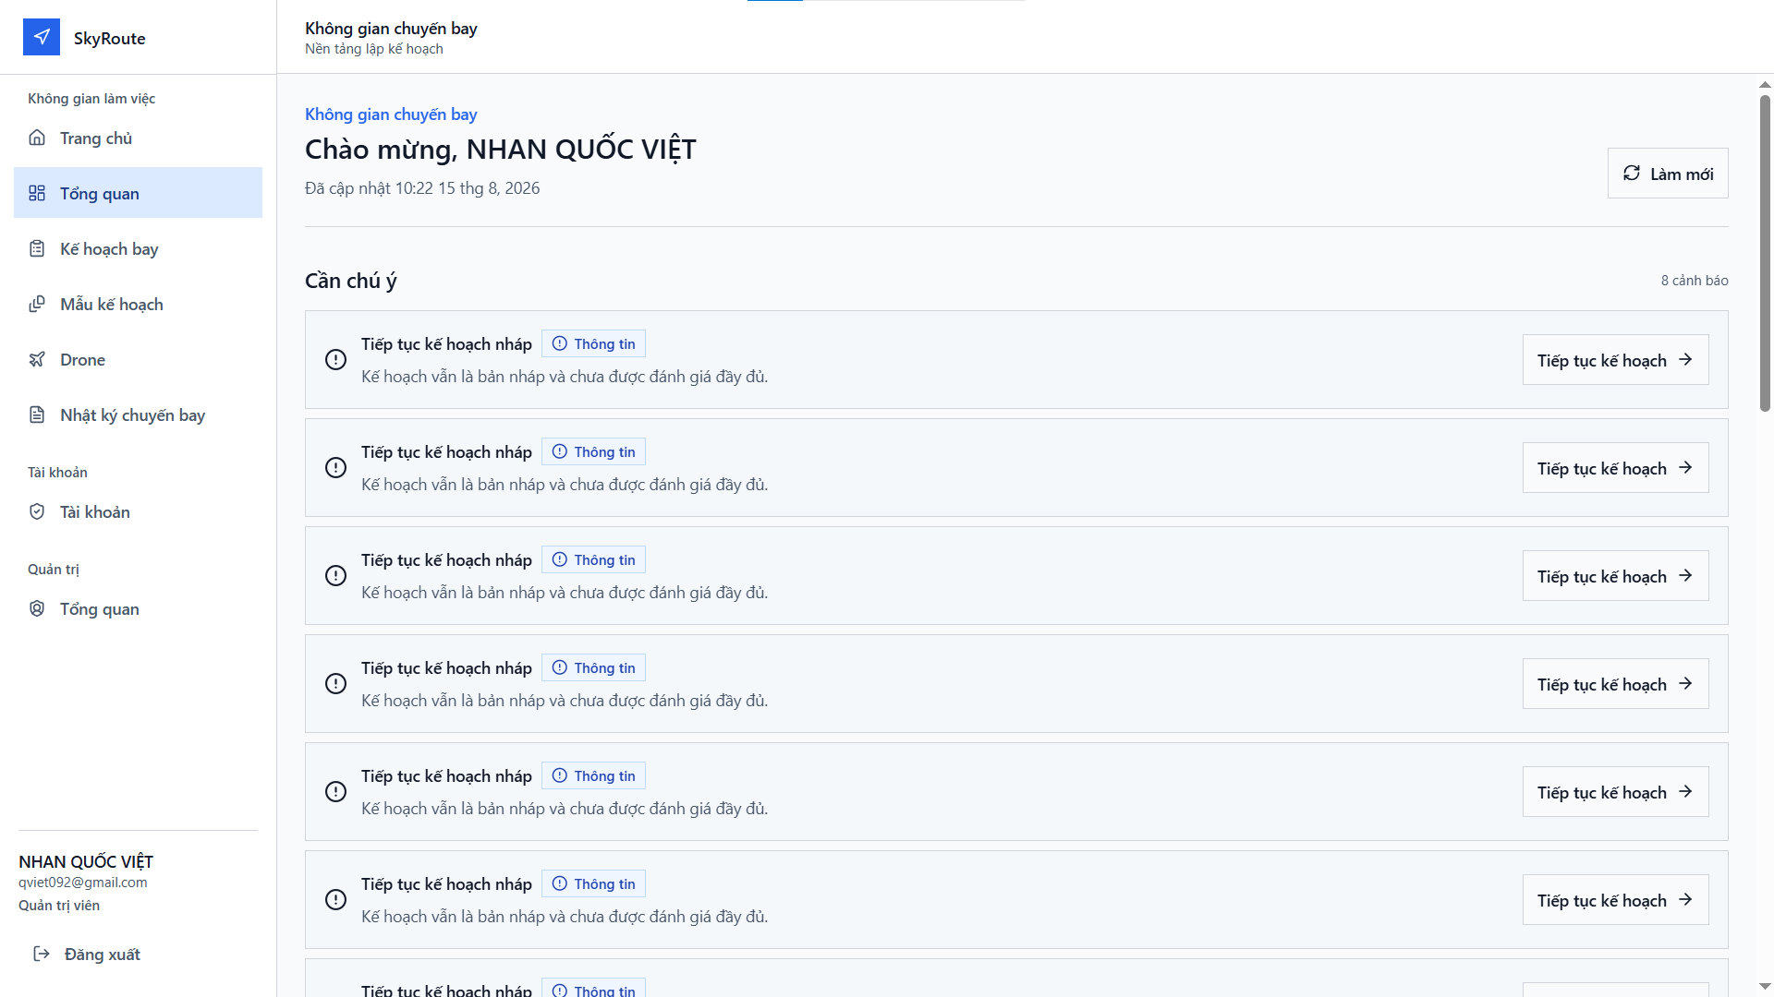Click the '8 cảnh báo' count text
The height and width of the screenshot is (997, 1774).
coord(1694,281)
